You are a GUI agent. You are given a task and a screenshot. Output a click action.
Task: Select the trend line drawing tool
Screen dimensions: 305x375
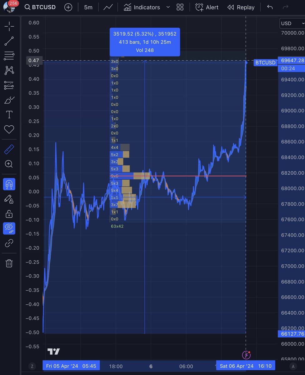[9, 41]
